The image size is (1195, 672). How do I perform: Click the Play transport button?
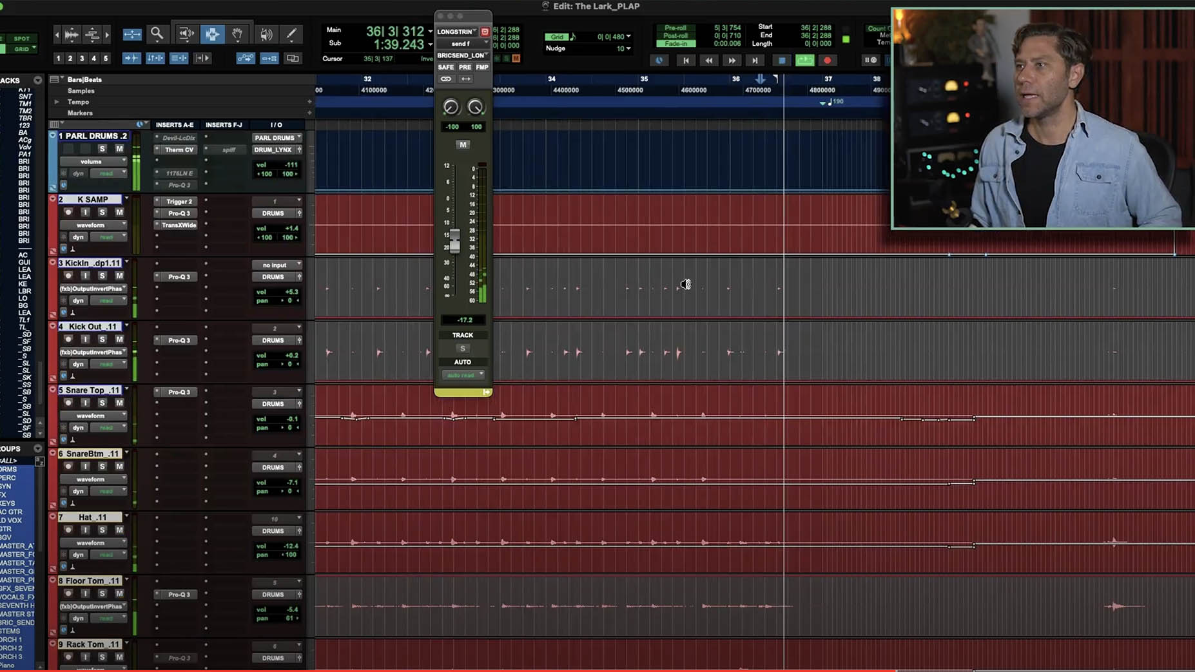[x=804, y=60]
